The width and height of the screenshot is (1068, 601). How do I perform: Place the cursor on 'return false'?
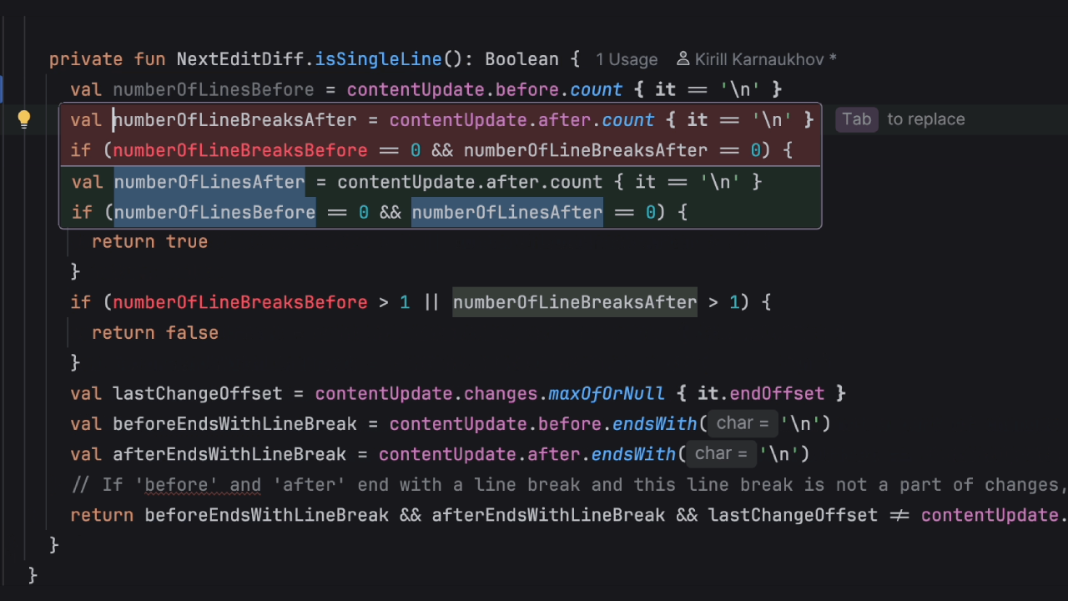click(x=155, y=332)
